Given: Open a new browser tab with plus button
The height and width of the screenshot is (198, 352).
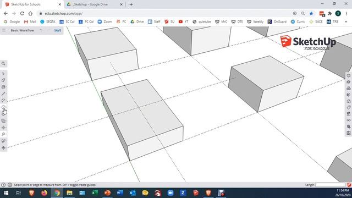Looking at the screenshot, I should click(131, 4).
